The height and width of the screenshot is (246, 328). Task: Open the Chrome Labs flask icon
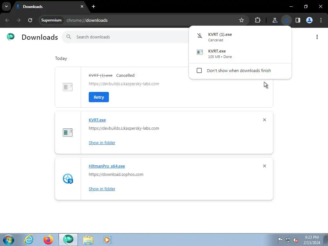275,20
